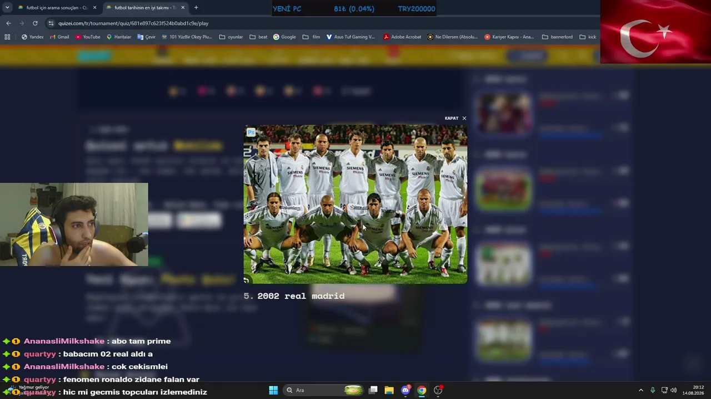
Task: Close the image popup with the KAPAT button
Action: point(455,118)
